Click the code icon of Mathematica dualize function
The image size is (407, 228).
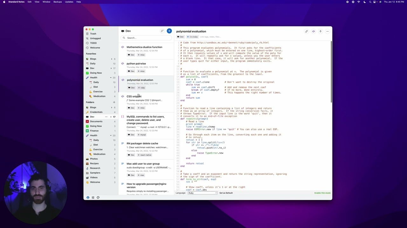click(x=123, y=47)
